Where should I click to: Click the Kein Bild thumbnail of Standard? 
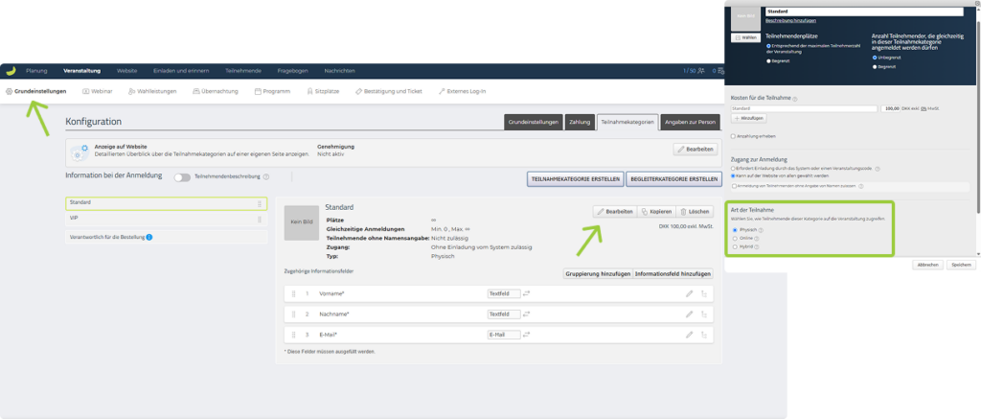(x=302, y=222)
